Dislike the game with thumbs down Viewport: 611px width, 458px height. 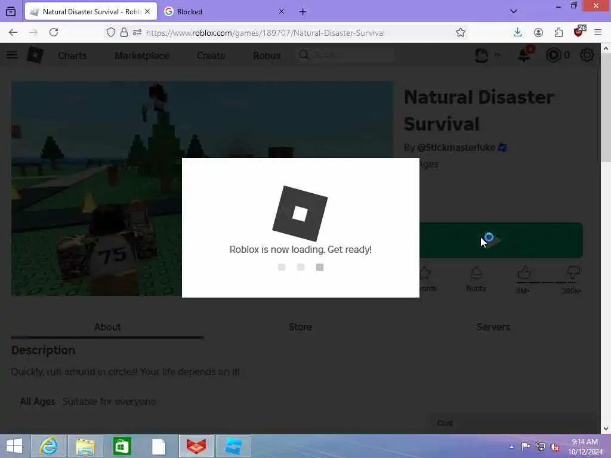click(x=573, y=273)
